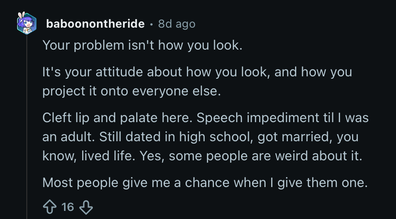Click the username baboonontheride
This screenshot has height=219, width=396.
pos(95,23)
